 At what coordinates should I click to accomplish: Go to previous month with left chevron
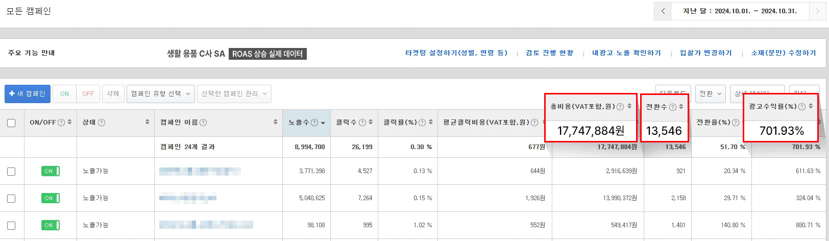coord(663,11)
